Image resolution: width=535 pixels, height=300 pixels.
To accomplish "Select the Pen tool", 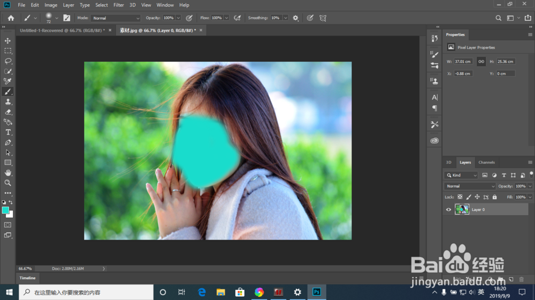I will (7, 143).
